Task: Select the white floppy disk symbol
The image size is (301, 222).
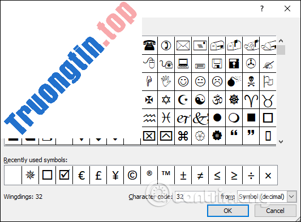Action: 217,63
